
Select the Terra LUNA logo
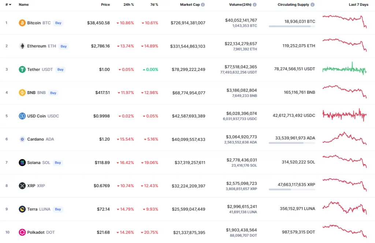pos(22,209)
